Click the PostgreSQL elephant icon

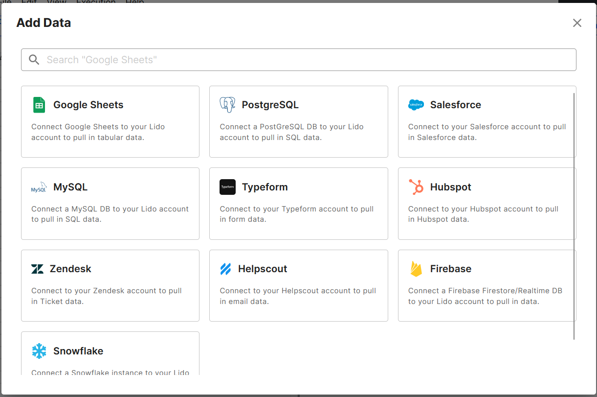[x=227, y=104]
